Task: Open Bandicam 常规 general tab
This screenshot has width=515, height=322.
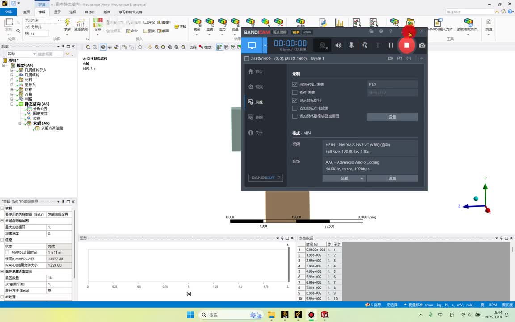Action: pyautogui.click(x=256, y=87)
